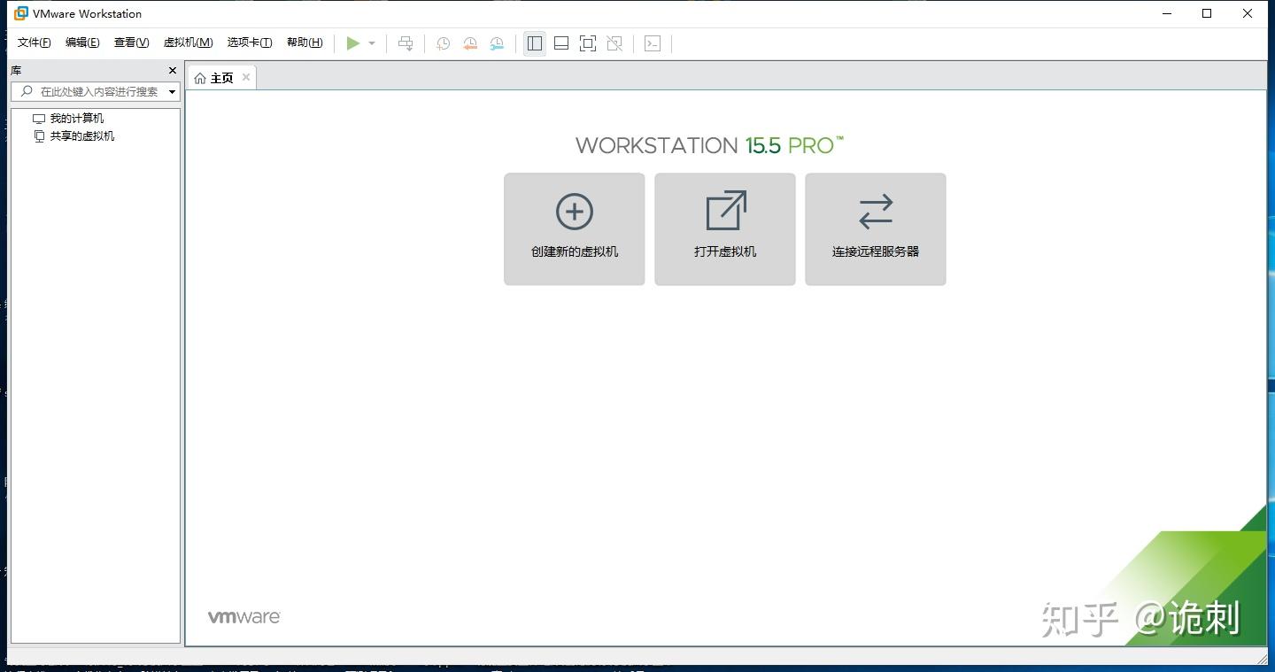The height and width of the screenshot is (672, 1275).
Task: Open the 文件 menu
Action: (x=35, y=42)
